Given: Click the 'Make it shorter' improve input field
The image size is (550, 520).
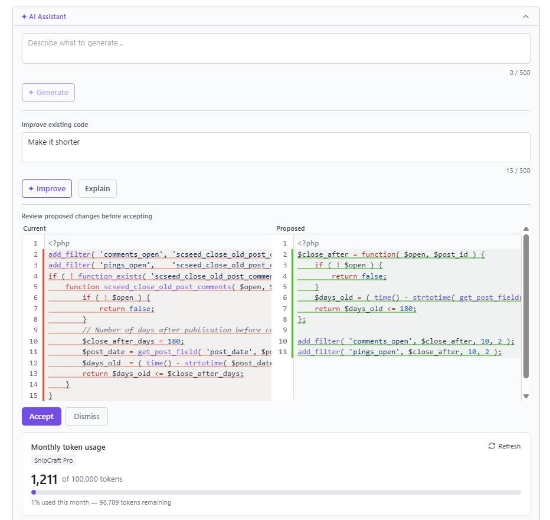Looking at the screenshot, I should click(276, 147).
